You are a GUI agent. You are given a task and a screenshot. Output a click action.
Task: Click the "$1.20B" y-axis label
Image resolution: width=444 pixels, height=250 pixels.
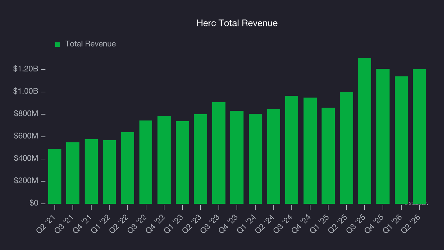coord(26,69)
